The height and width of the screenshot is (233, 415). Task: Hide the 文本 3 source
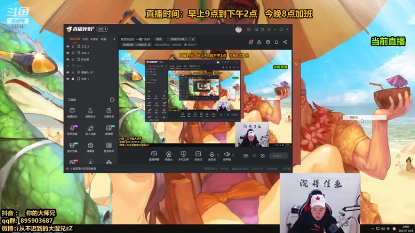point(68,53)
